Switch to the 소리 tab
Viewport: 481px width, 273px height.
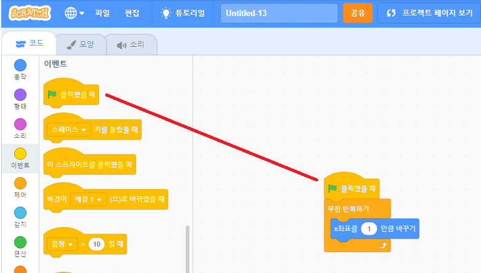[x=131, y=45]
